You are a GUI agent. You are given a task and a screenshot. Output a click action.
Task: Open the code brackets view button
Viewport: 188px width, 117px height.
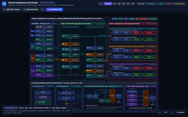(x=43, y=10)
